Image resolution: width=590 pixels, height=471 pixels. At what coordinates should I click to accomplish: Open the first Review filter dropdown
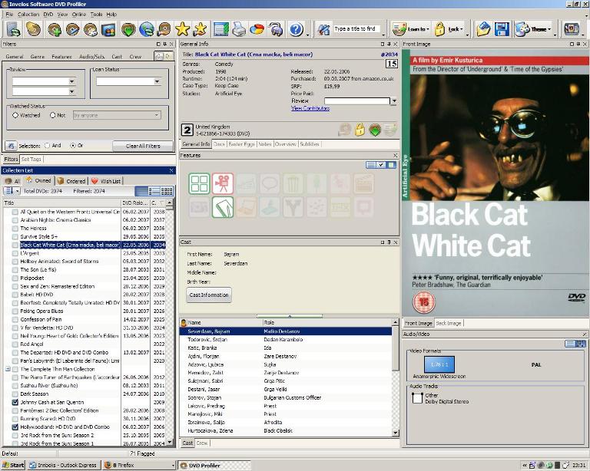tap(71, 81)
